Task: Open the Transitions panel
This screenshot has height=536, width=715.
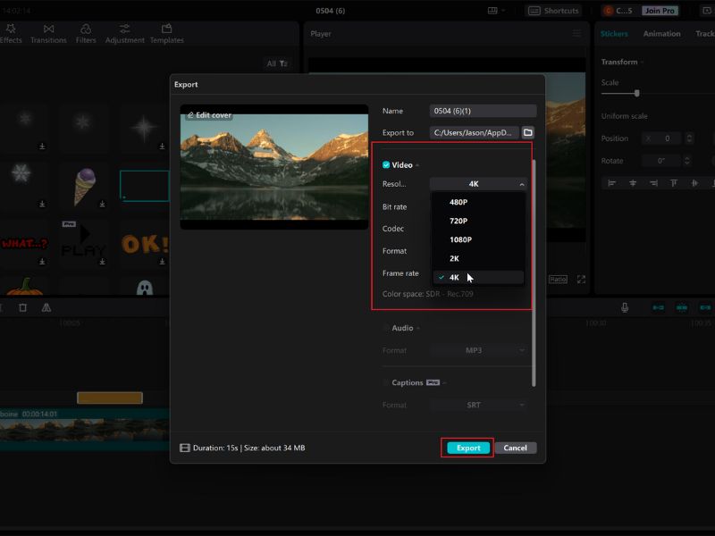Action: tap(48, 34)
